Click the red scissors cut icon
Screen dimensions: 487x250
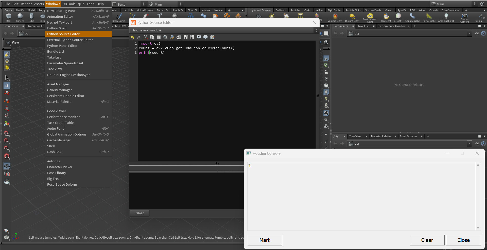[146, 37]
